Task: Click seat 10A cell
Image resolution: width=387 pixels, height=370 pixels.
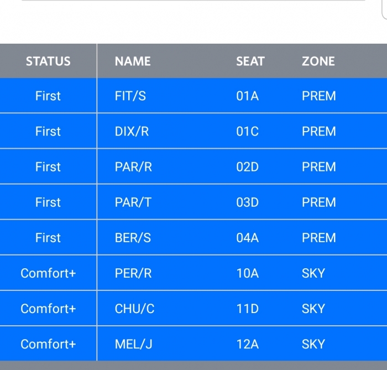Action: [247, 273]
